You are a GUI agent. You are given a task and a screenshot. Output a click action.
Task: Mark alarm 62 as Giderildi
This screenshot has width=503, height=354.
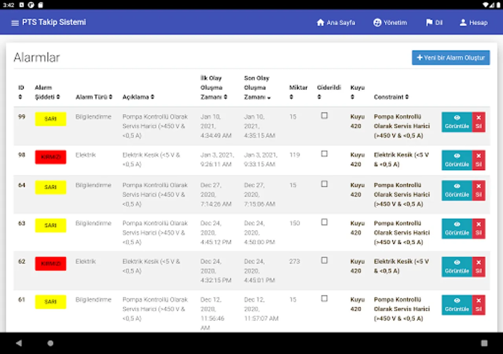pyautogui.click(x=324, y=260)
